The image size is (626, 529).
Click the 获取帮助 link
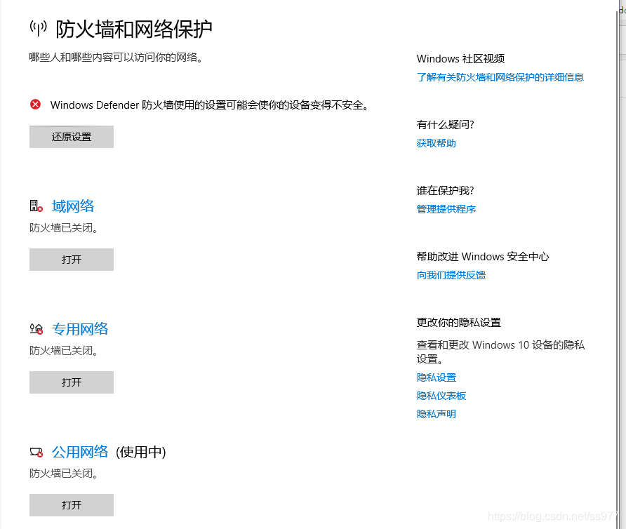(437, 143)
